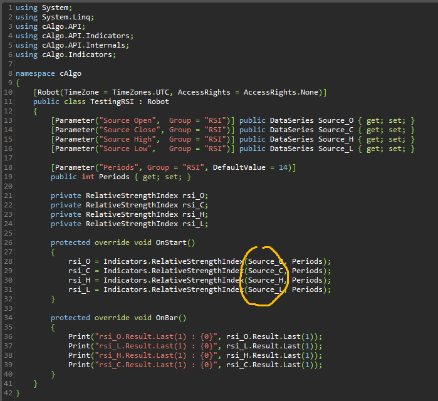
Task: Click 'rsi_L =' assignment on line 31
Action: pos(83,289)
